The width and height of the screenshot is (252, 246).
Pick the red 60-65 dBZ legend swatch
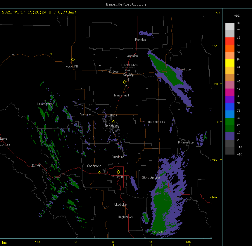point(230,41)
